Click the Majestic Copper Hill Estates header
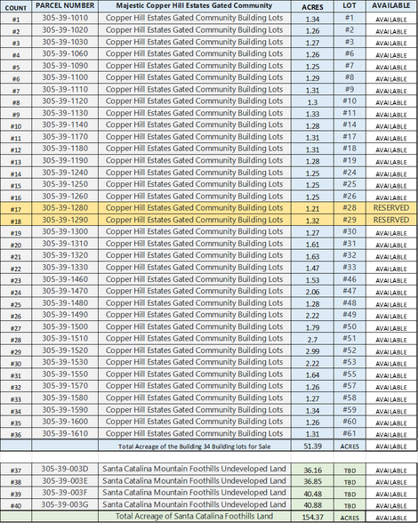Viewport: 418px width, 523px height. coord(195,6)
